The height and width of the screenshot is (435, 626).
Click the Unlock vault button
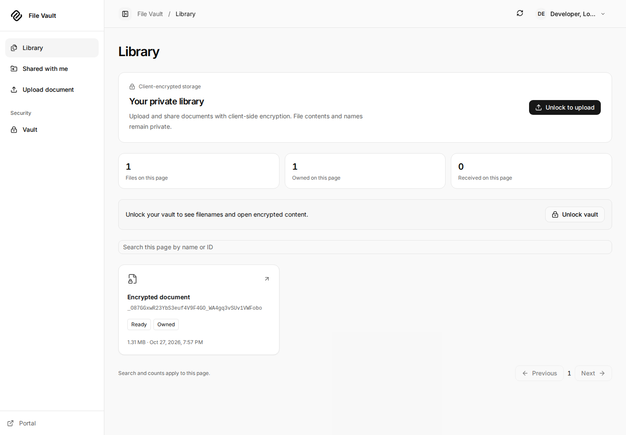click(575, 214)
